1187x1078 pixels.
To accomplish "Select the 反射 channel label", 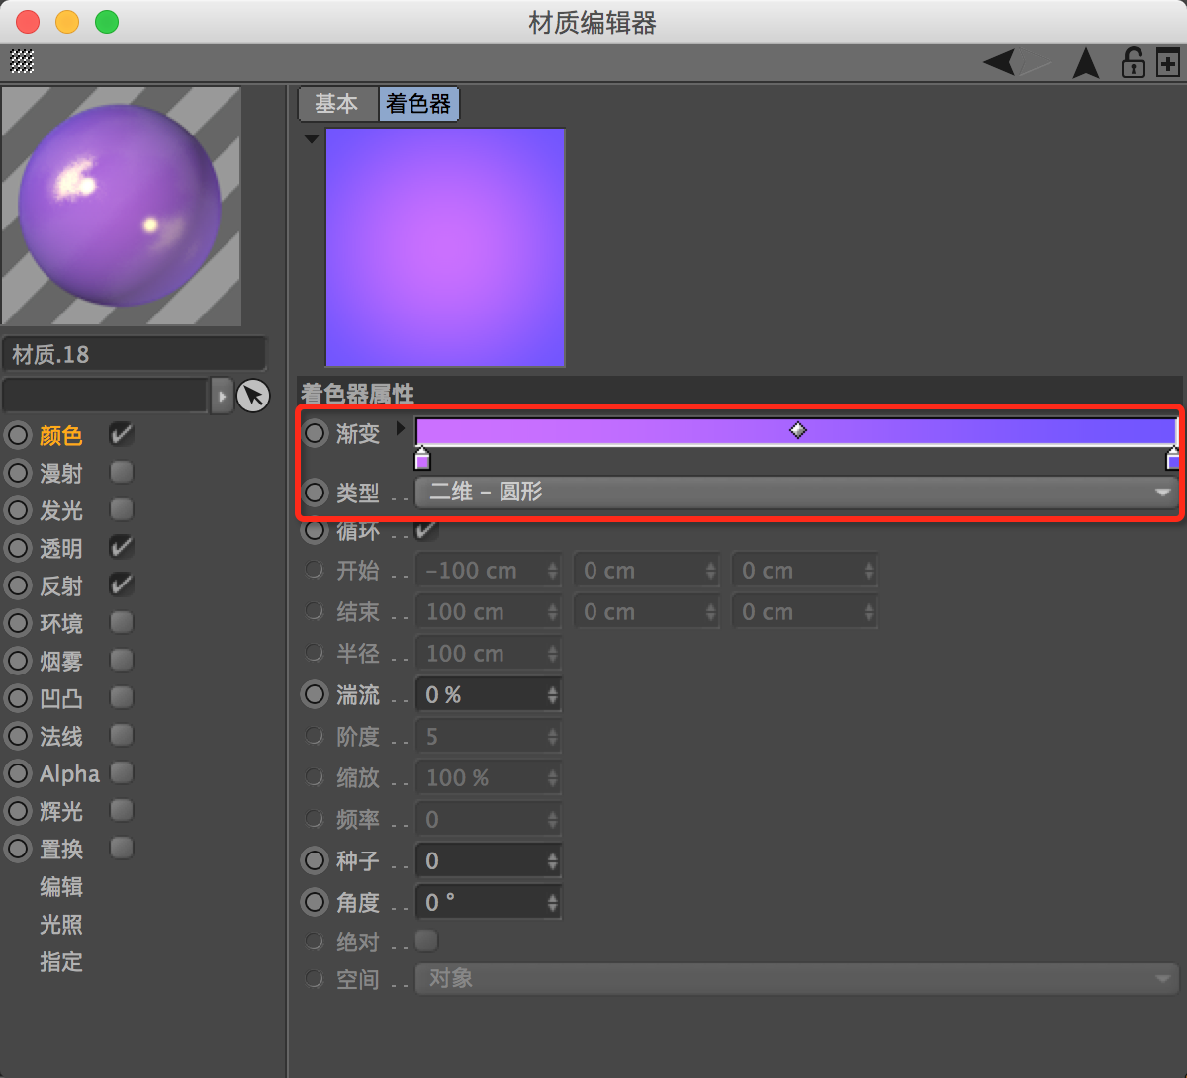I will coord(61,585).
